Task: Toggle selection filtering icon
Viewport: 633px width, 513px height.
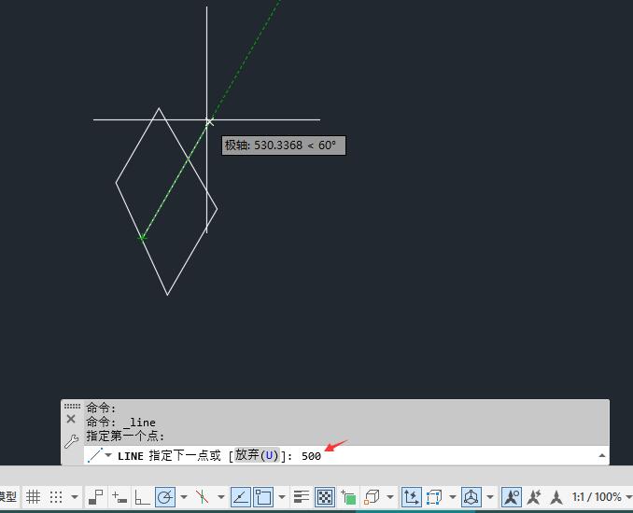Action: (434, 497)
